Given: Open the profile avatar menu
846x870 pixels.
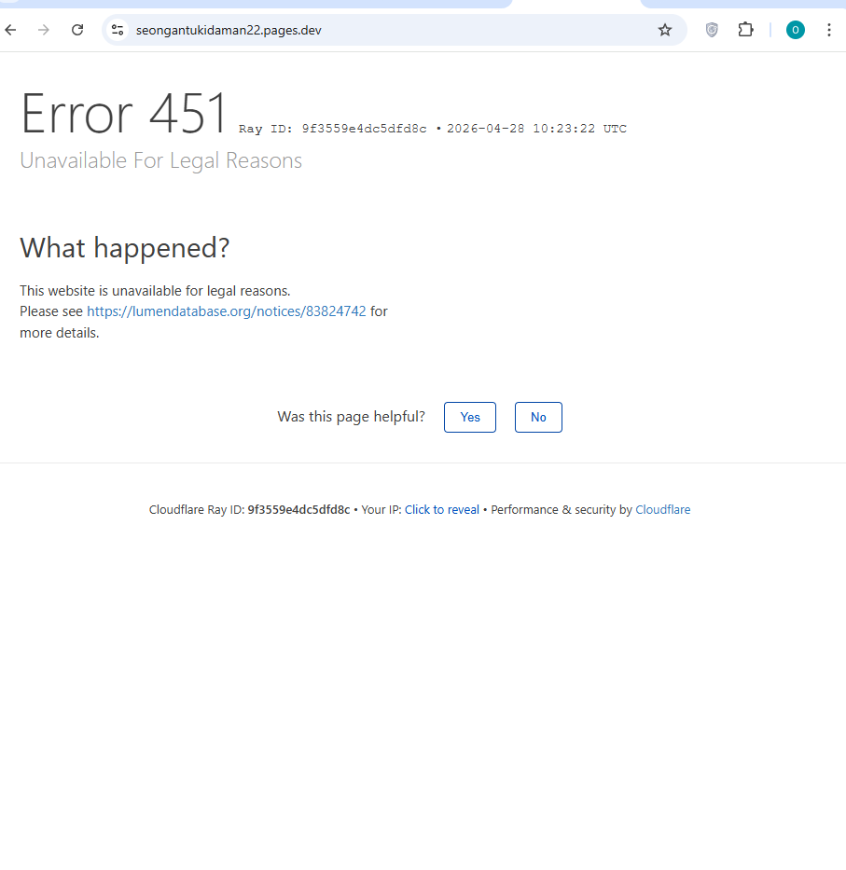Looking at the screenshot, I should [x=795, y=30].
